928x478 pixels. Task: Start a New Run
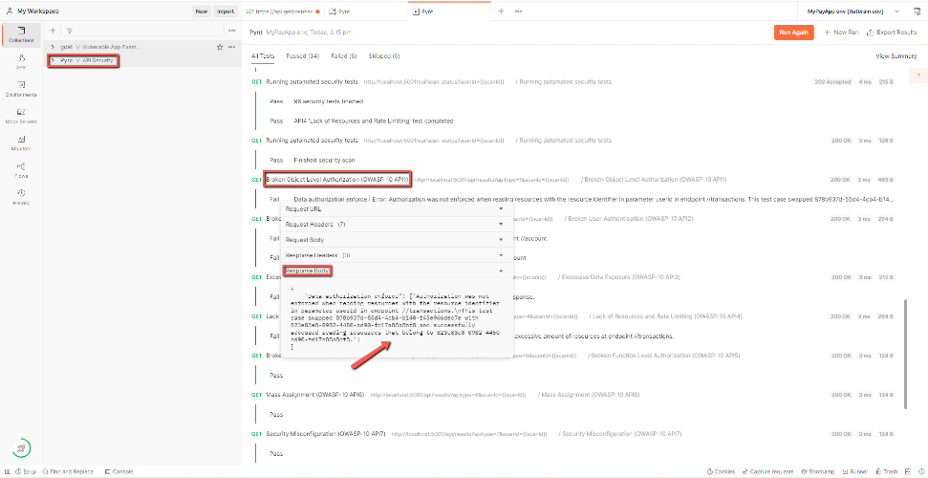click(x=841, y=33)
